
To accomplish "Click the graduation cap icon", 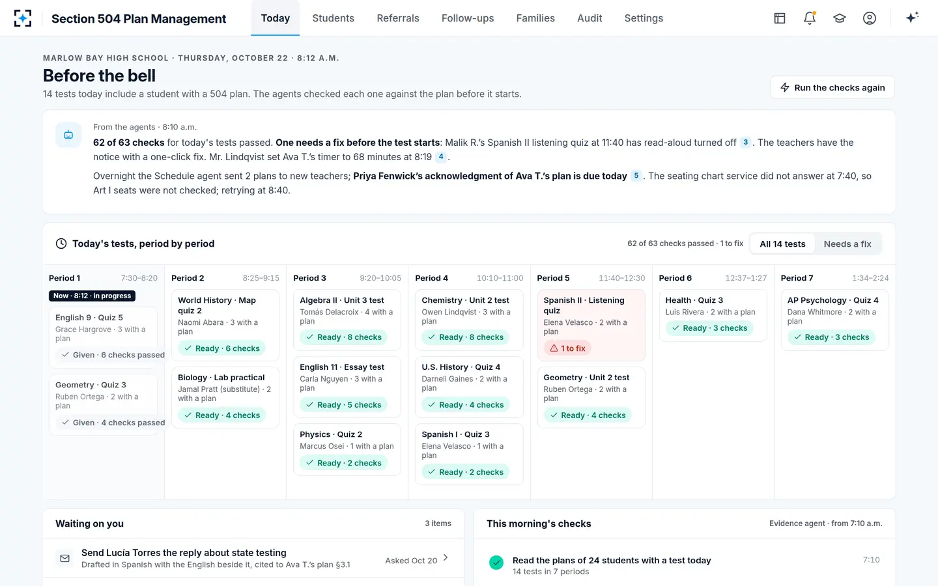I will tap(840, 18).
